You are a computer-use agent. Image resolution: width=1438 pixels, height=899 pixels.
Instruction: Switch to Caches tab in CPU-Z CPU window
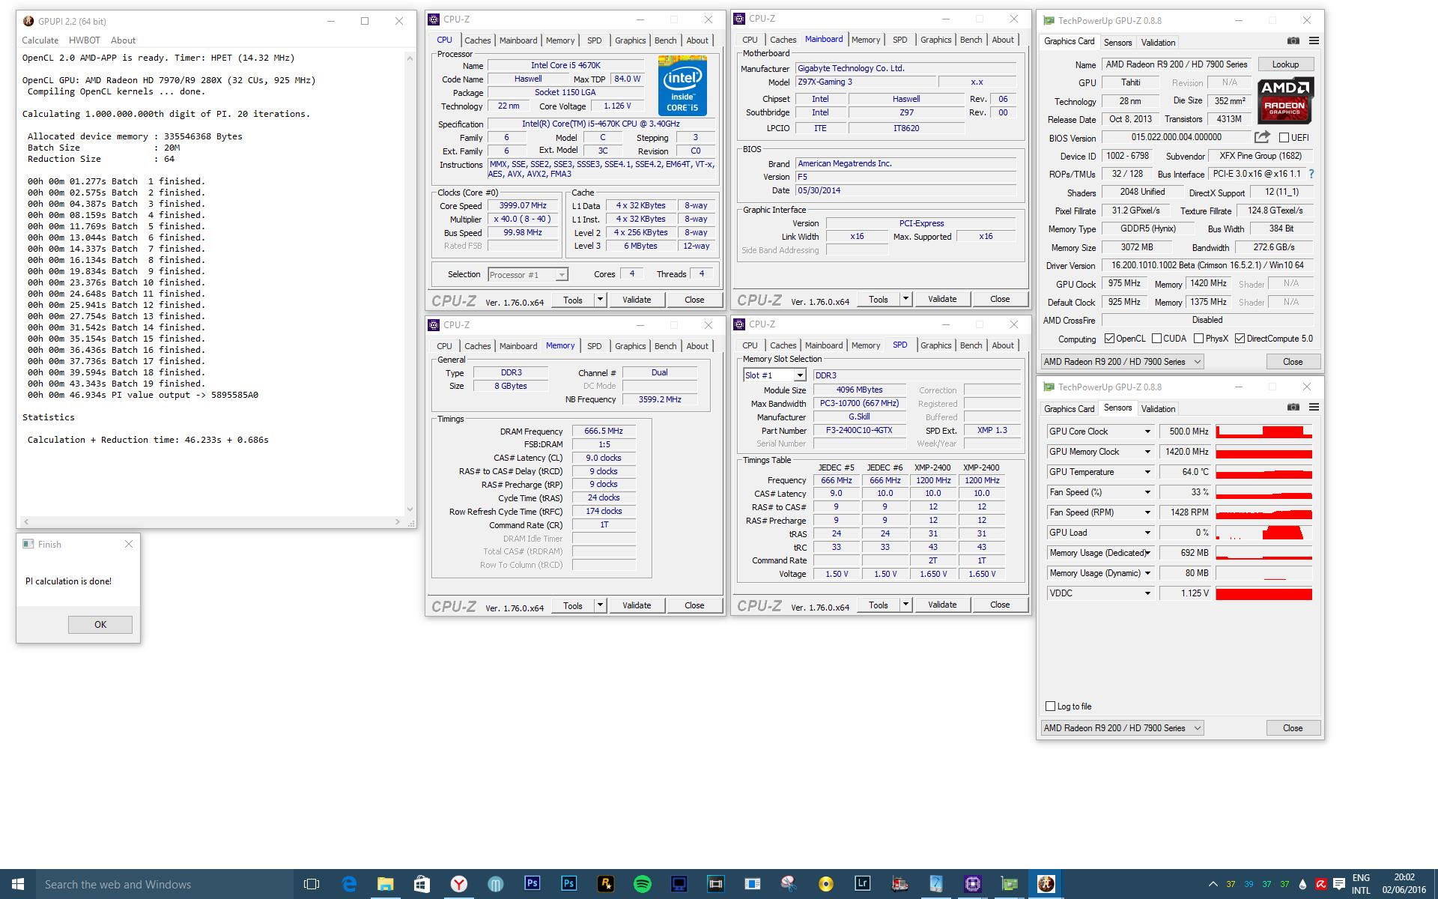click(477, 40)
